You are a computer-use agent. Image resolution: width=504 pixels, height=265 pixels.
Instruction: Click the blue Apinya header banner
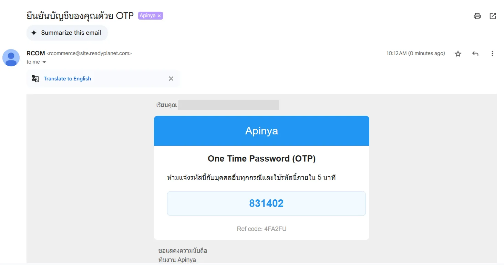(261, 131)
